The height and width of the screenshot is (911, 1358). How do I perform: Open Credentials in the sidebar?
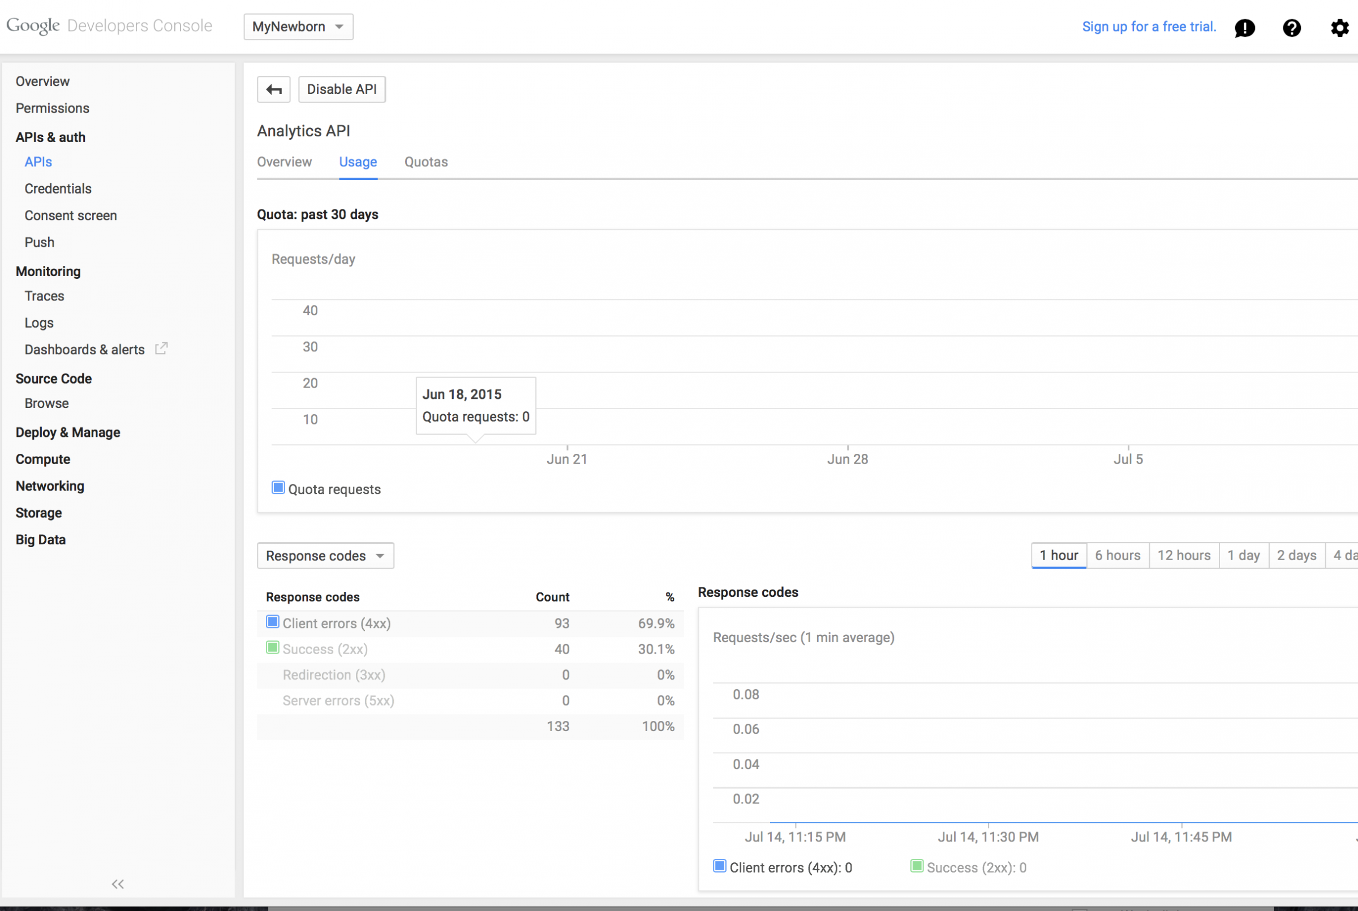[x=58, y=189]
